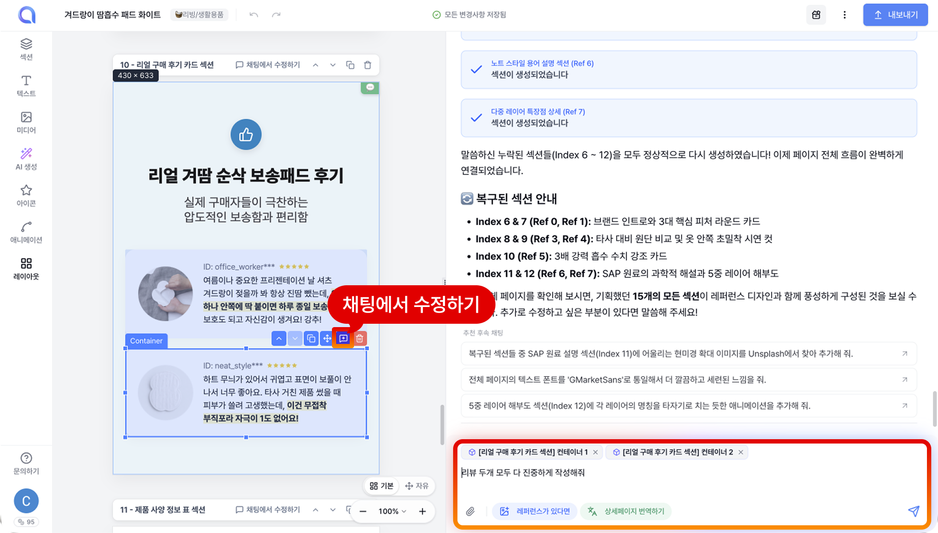Click the 11 - 제품 사양 정보 표 섹션 title
The height and width of the screenshot is (533, 938).
(163, 510)
